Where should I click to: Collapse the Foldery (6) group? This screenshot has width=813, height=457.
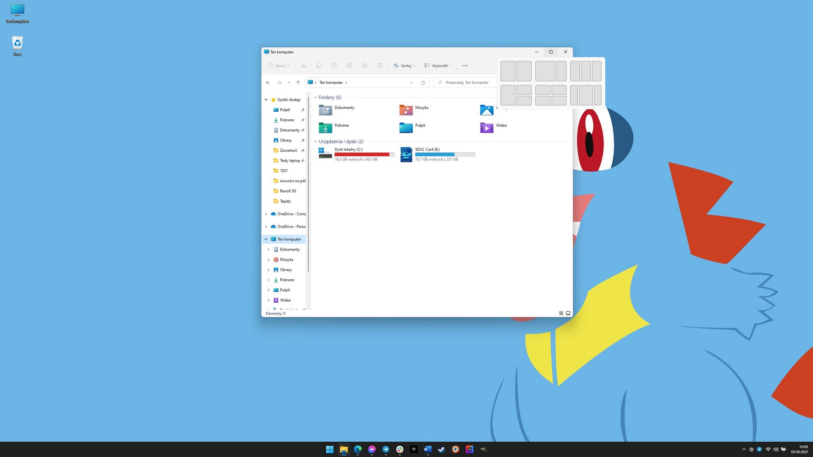[x=315, y=97]
